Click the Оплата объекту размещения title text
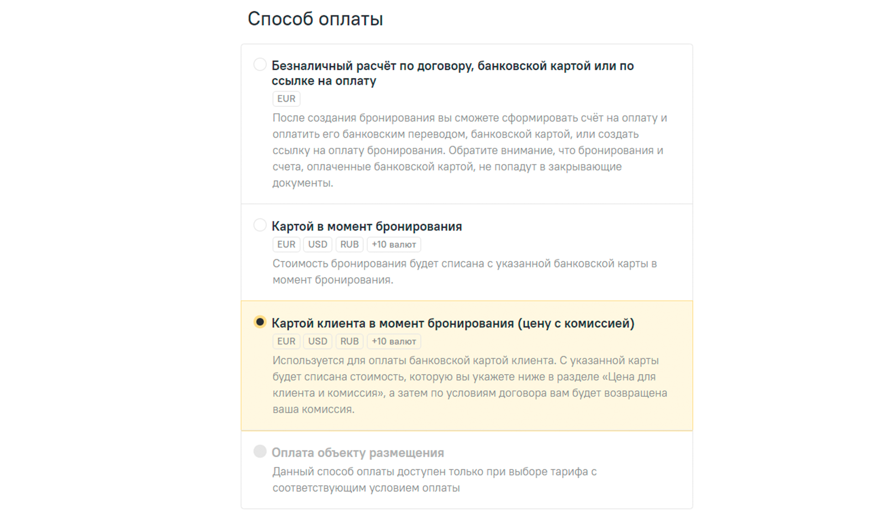Image resolution: width=879 pixels, height=520 pixels. tap(358, 453)
